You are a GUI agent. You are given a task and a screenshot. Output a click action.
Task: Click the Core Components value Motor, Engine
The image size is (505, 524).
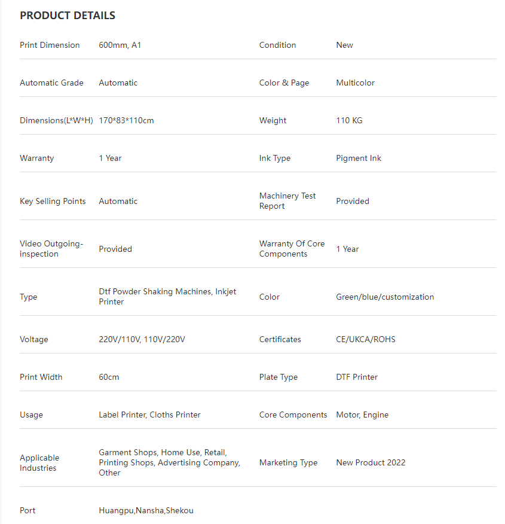tap(362, 415)
